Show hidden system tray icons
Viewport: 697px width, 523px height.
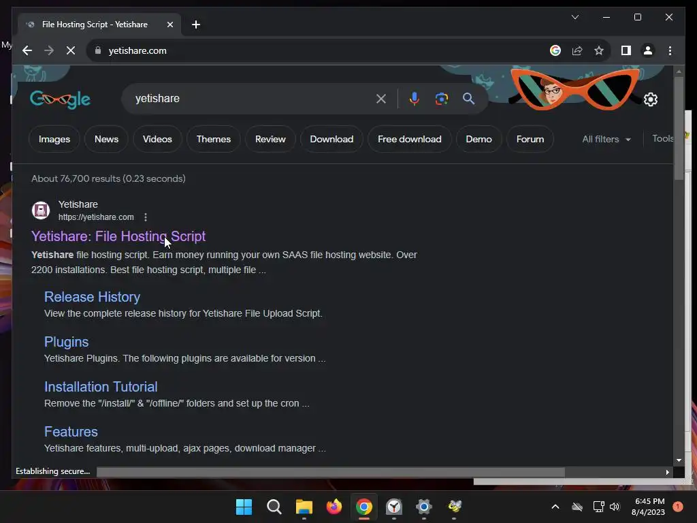pyautogui.click(x=555, y=507)
